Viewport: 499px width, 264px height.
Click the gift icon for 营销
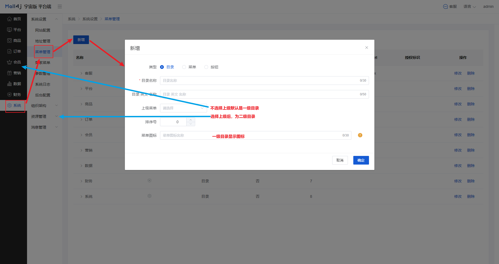tap(9, 73)
